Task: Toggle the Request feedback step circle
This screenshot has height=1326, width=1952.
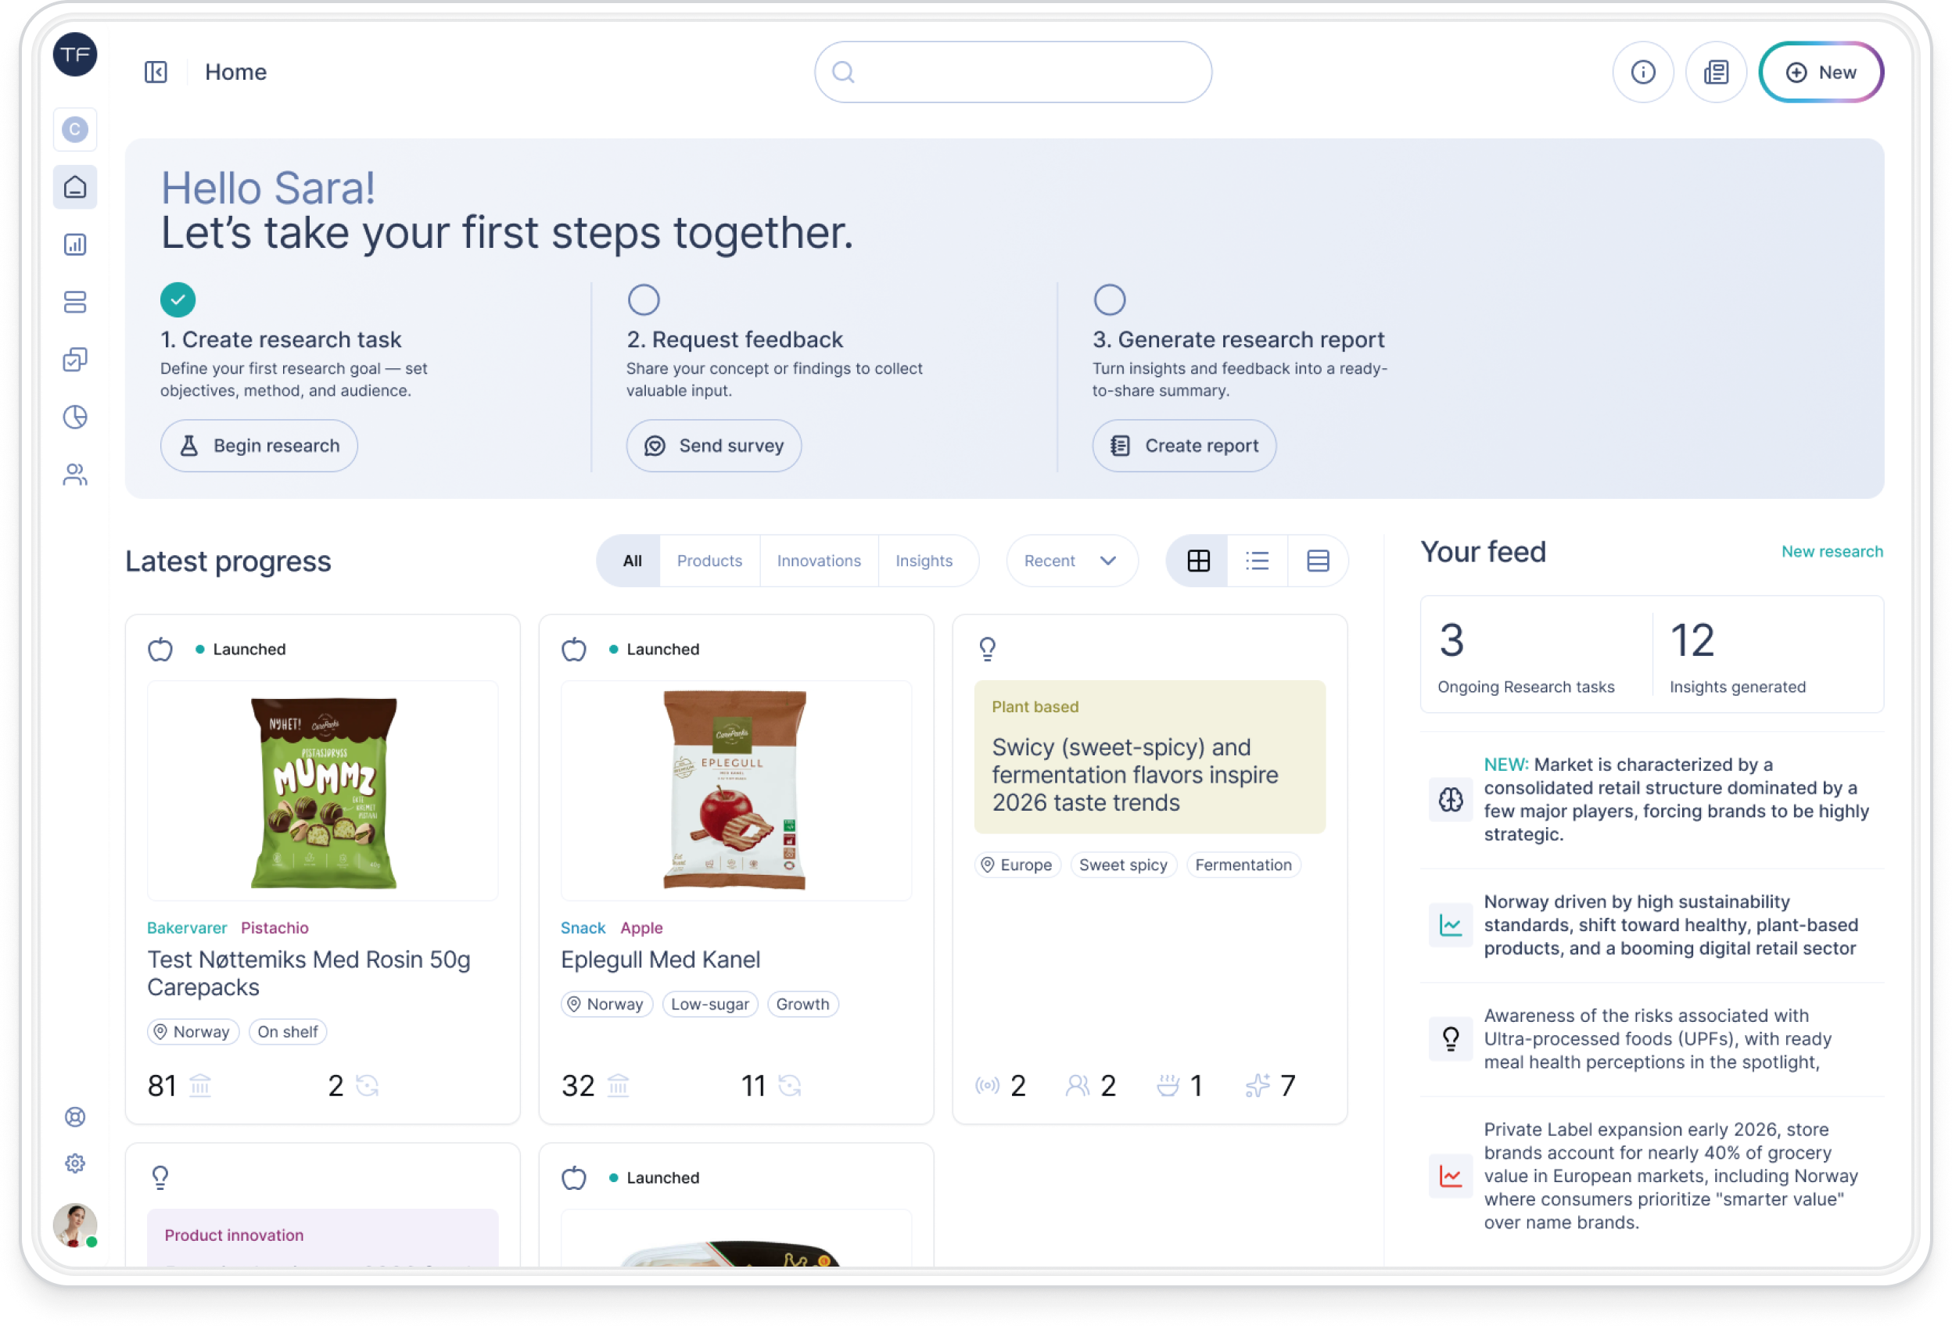Action: coord(644,299)
